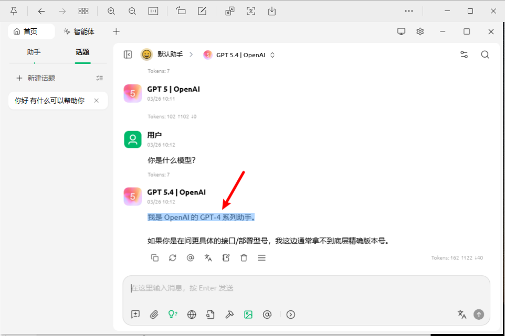Image resolution: width=505 pixels, height=336 pixels.
Task: Open search icon in chat header
Action: click(x=485, y=55)
